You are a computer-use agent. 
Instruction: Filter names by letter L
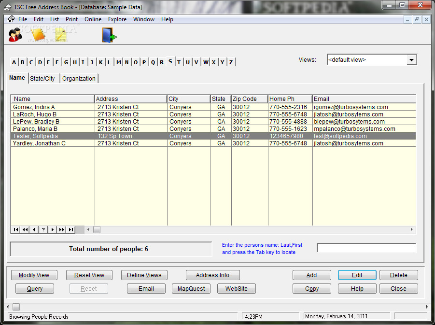coord(109,62)
